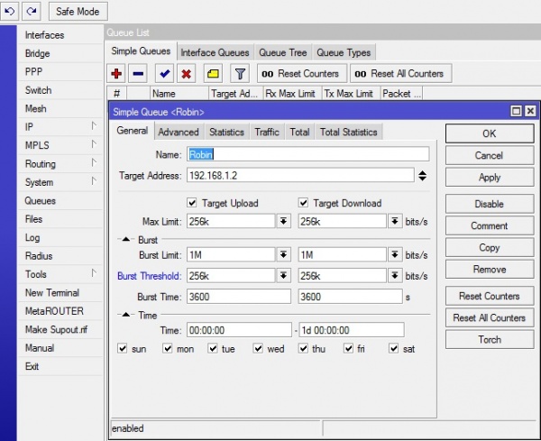Click the Torch button
The image size is (541, 441).
(489, 340)
